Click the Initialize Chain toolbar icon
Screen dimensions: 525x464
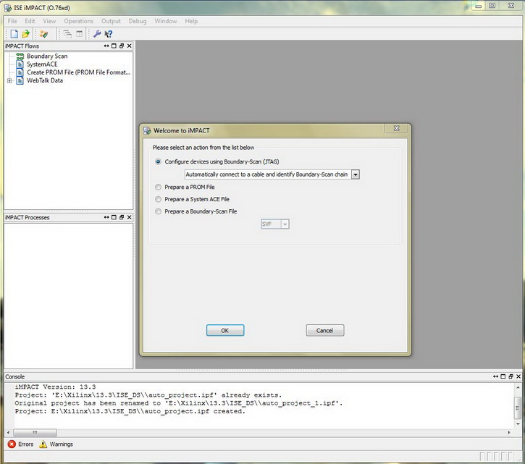pyautogui.click(x=44, y=33)
